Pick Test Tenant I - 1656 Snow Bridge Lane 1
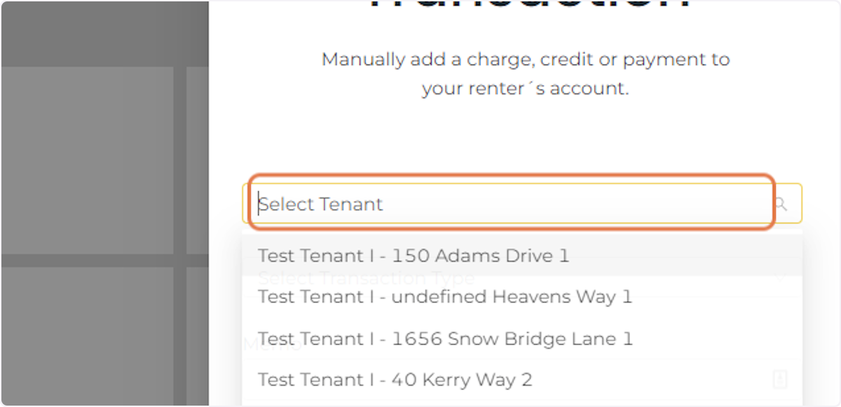841x407 pixels. click(x=446, y=338)
